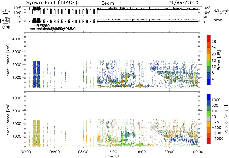
Task: Click the 'Slant Range [km]' label of power panel
Action: (8, 60)
